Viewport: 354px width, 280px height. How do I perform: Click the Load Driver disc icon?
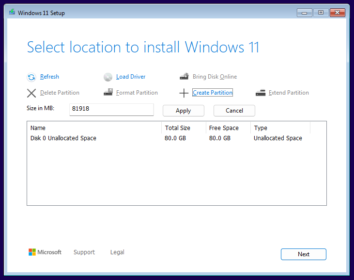(108, 77)
